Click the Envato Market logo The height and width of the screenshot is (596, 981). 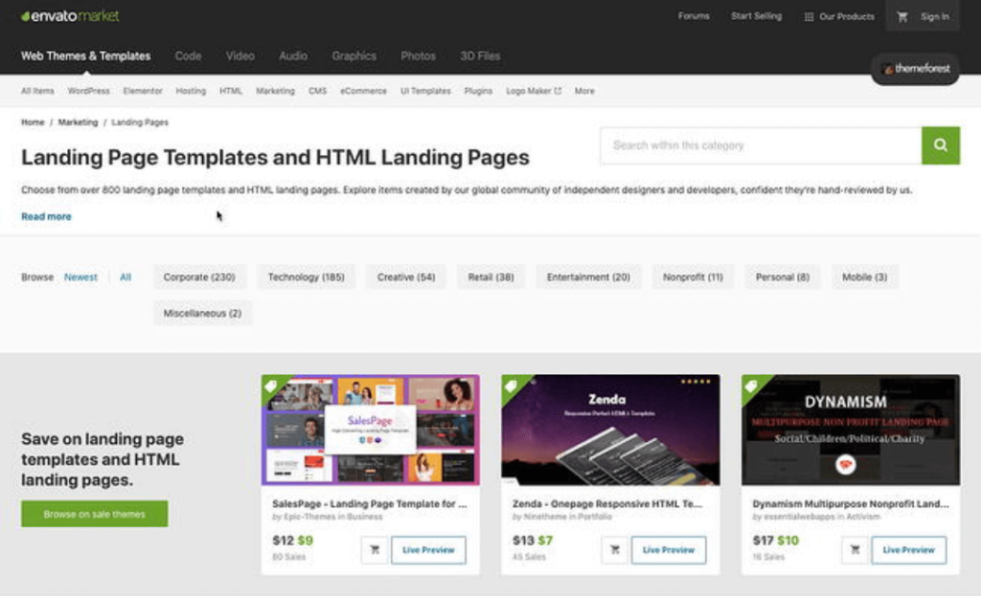pos(69,16)
